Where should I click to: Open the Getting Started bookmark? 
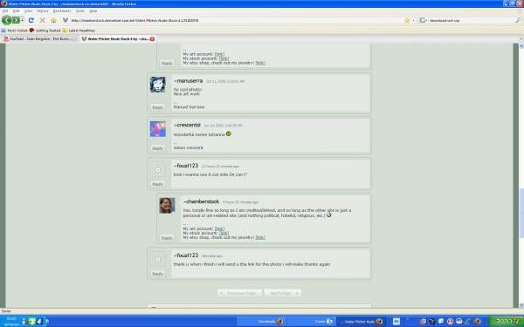pyautogui.click(x=45, y=31)
